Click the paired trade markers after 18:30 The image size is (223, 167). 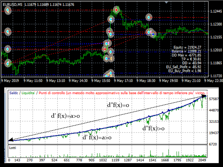151,33
